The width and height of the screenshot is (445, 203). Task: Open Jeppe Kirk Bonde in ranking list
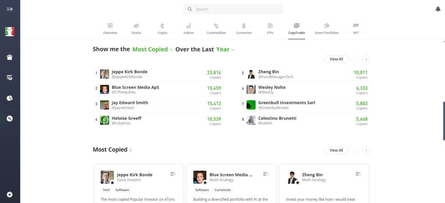(x=158, y=74)
